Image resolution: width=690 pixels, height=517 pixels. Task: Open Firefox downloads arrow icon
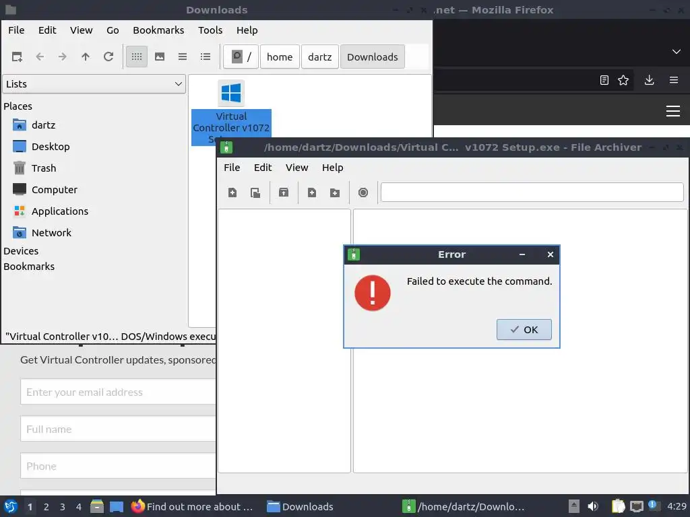pos(649,80)
